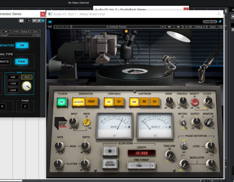Select PRINT generation
The width and height of the screenshot is (234, 182).
tap(92, 102)
